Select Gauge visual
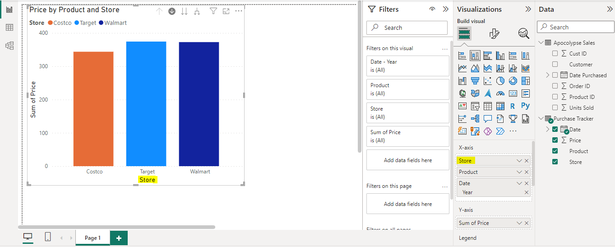This screenshot has width=615, height=247. (500, 93)
